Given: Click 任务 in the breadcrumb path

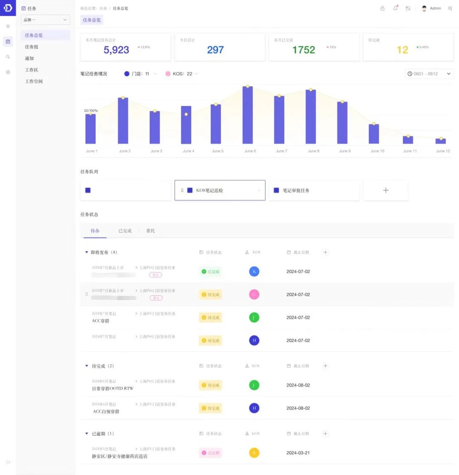Looking at the screenshot, I should [103, 9].
